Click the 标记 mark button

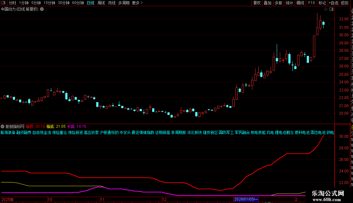click(x=322, y=3)
